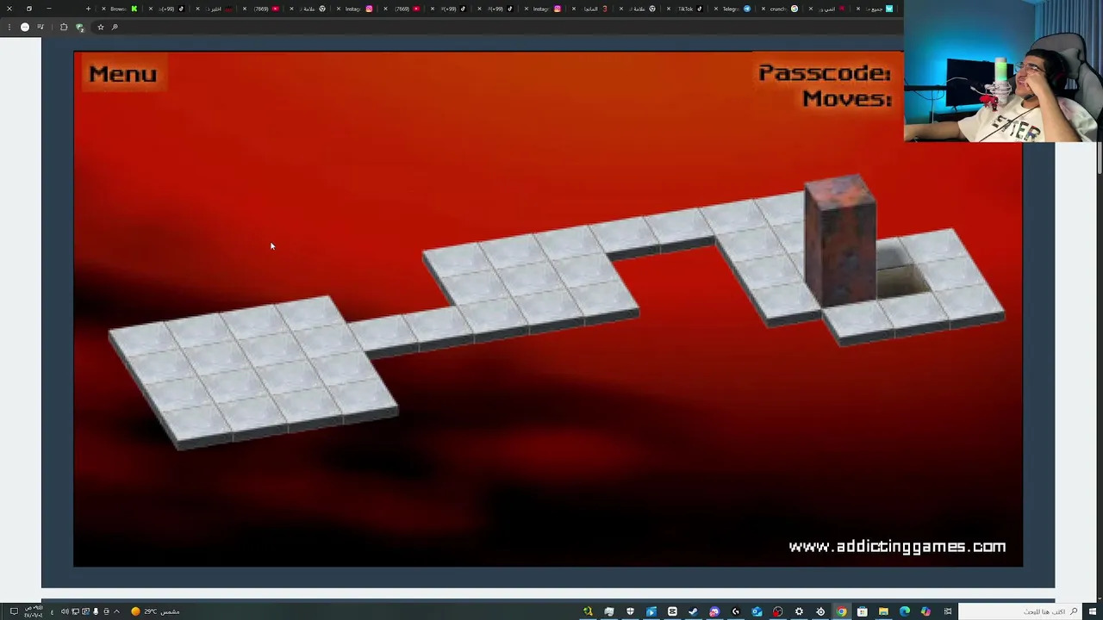
Task: Click the taskbar search box
Action: [1019, 611]
